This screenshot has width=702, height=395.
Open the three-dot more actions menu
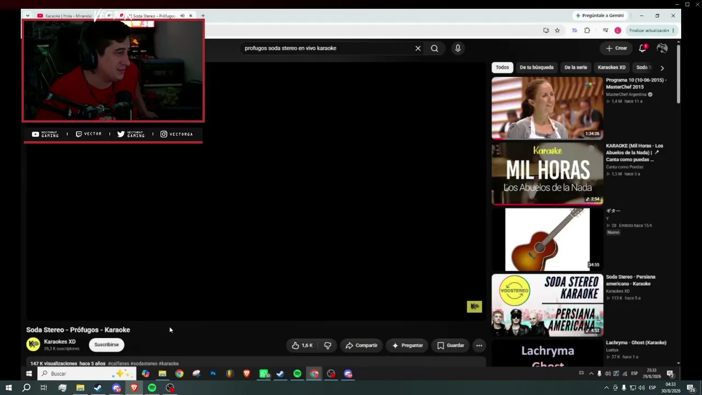point(479,345)
